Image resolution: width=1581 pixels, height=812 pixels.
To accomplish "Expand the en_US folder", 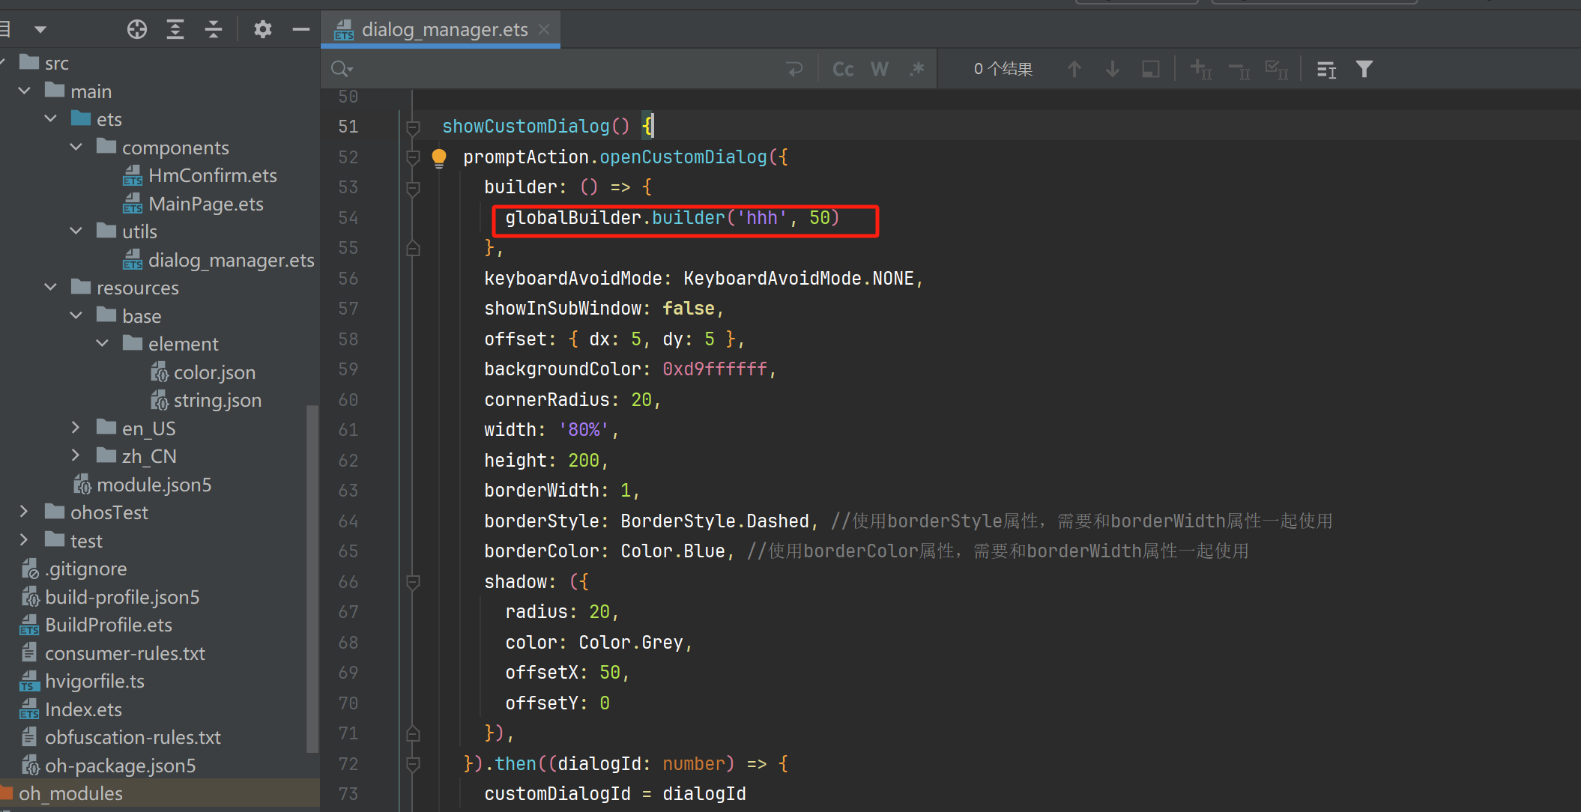I will (x=75, y=428).
